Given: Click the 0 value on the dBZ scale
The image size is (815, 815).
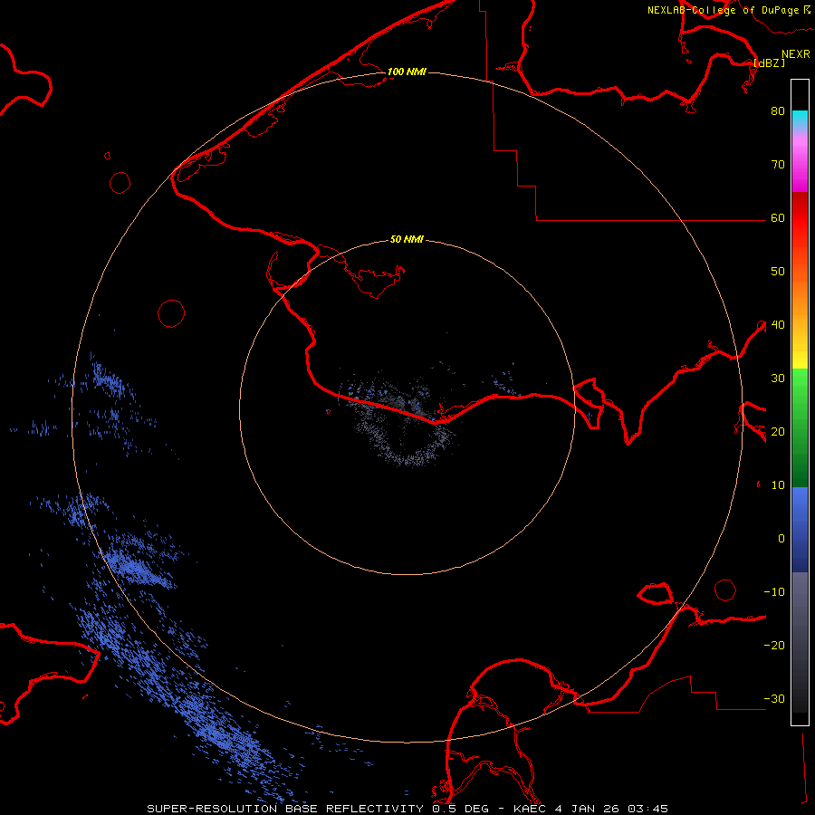Looking at the screenshot, I should [781, 539].
